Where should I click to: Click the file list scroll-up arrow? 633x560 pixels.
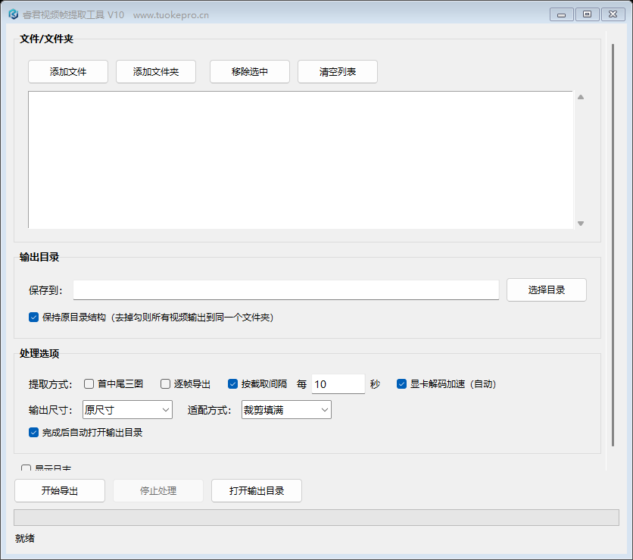581,97
